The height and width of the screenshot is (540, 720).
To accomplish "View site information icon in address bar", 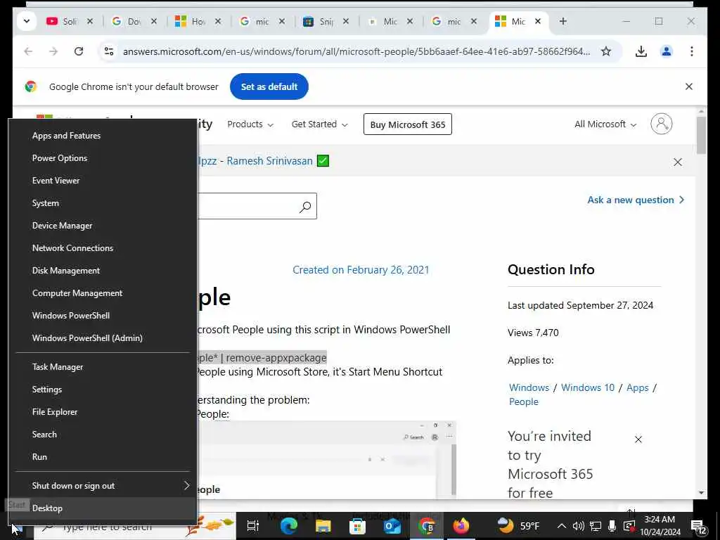I will tap(109, 51).
